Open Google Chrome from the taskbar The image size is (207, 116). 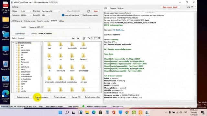[127, 112]
